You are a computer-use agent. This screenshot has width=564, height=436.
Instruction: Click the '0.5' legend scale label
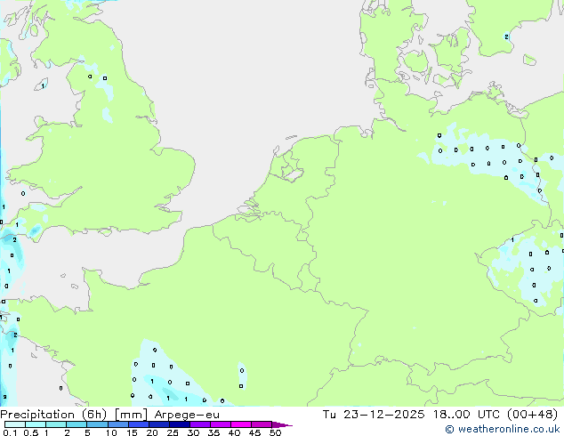(x=30, y=432)
